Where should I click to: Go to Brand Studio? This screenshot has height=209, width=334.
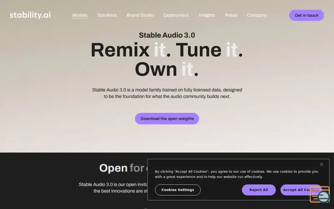140,15
